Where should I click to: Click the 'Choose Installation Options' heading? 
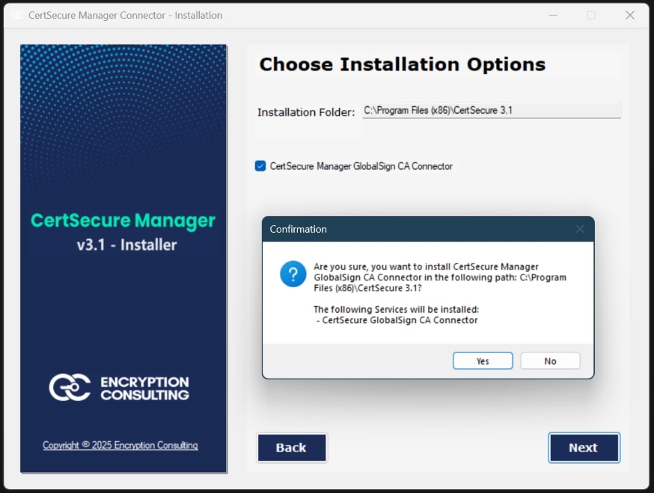(402, 64)
